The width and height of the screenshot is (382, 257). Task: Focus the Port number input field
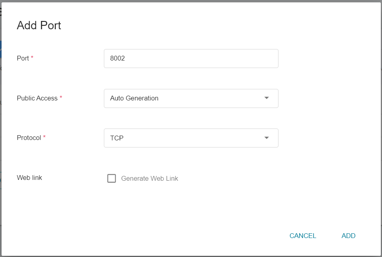click(191, 59)
